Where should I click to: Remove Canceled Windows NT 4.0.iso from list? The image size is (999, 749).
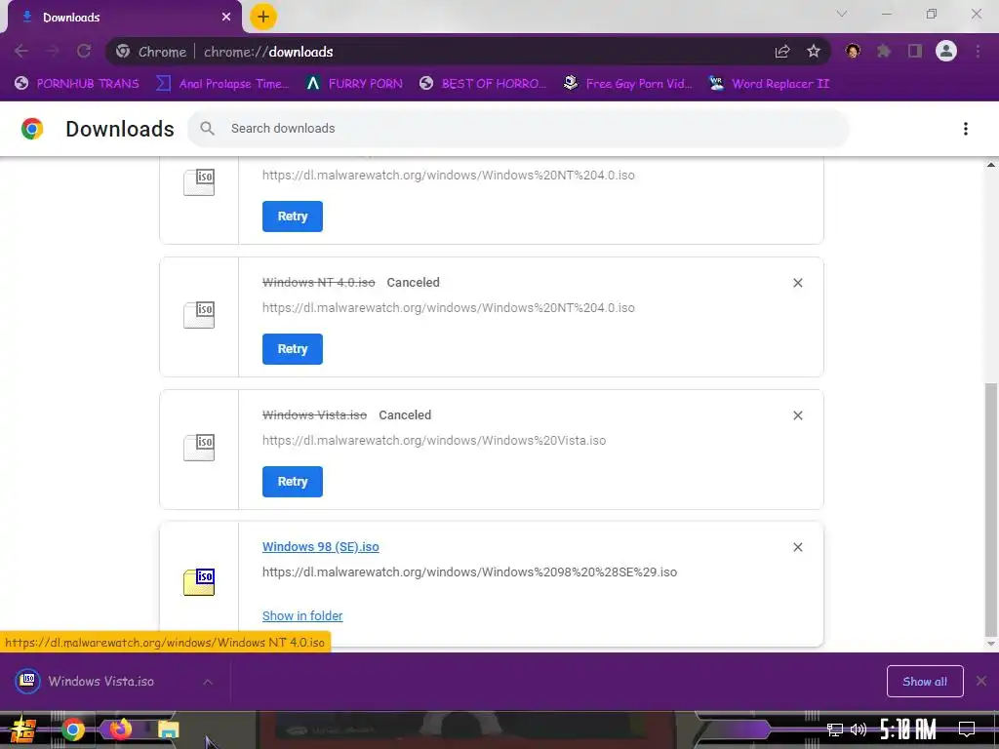(x=798, y=283)
